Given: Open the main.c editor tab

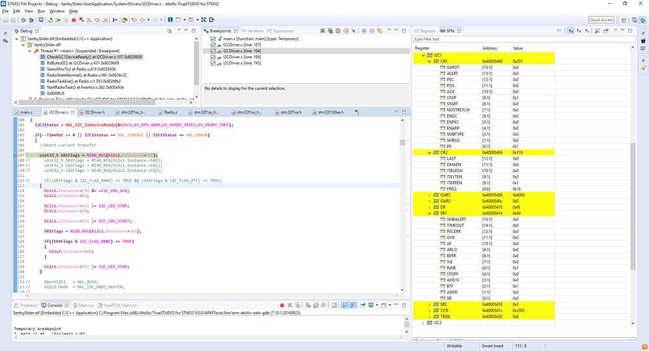Looking at the screenshot, I should (x=23, y=112).
